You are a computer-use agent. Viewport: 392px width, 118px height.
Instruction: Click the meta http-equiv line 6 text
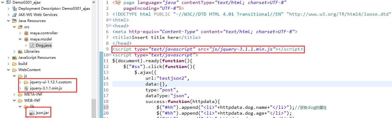click(x=205, y=32)
